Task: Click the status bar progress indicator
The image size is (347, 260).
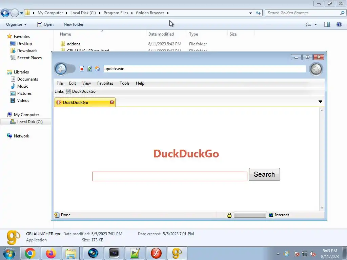Action: pyautogui.click(x=250, y=215)
